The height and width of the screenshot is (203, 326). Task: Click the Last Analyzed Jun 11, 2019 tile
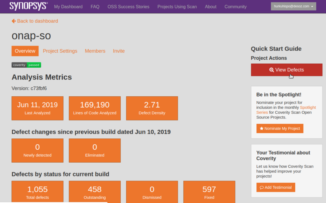pyautogui.click(x=37, y=108)
